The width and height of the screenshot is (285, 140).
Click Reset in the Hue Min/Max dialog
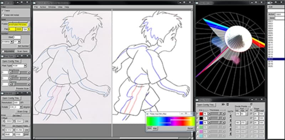pos(190,128)
